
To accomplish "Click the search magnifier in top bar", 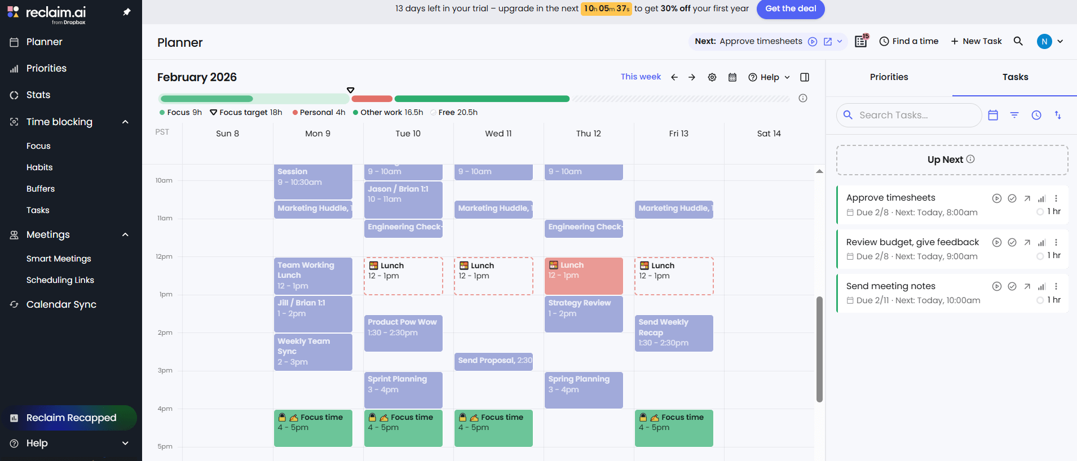I will (1018, 41).
